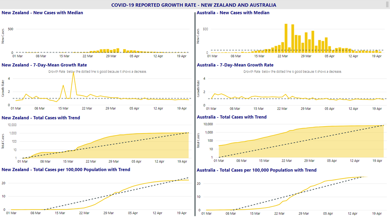The image size is (390, 219).
Task: Click the vertical divider between New Zealand and Australia
Action: tap(195, 114)
